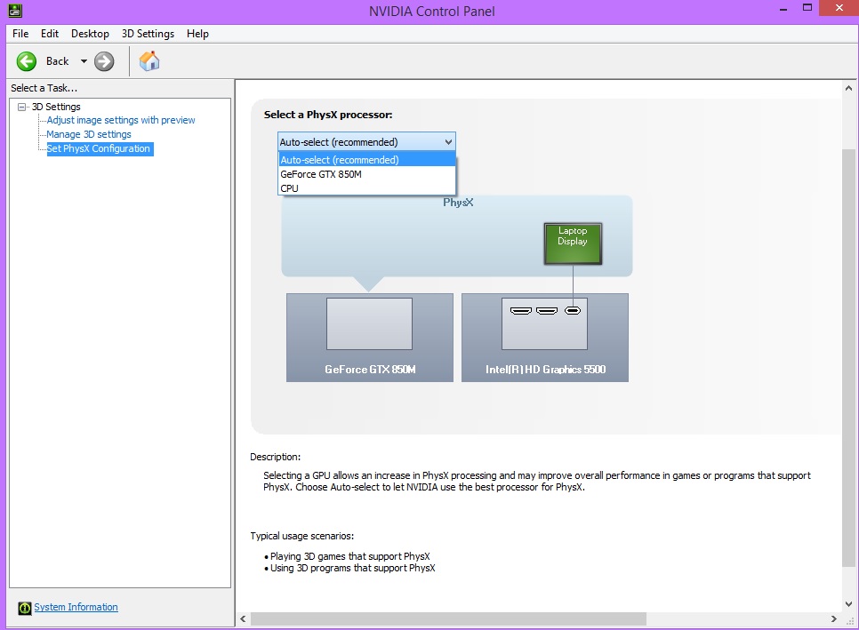Click 'Playing 3D games that support PhysX' text
Image resolution: width=859 pixels, height=630 pixels.
pos(350,556)
